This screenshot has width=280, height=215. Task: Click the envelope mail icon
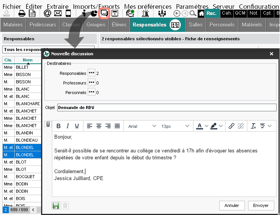(x=58, y=13)
